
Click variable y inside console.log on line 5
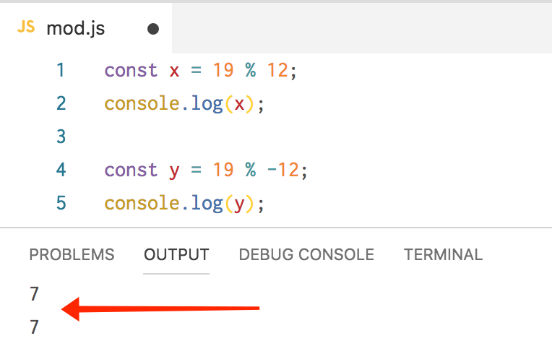(x=239, y=204)
